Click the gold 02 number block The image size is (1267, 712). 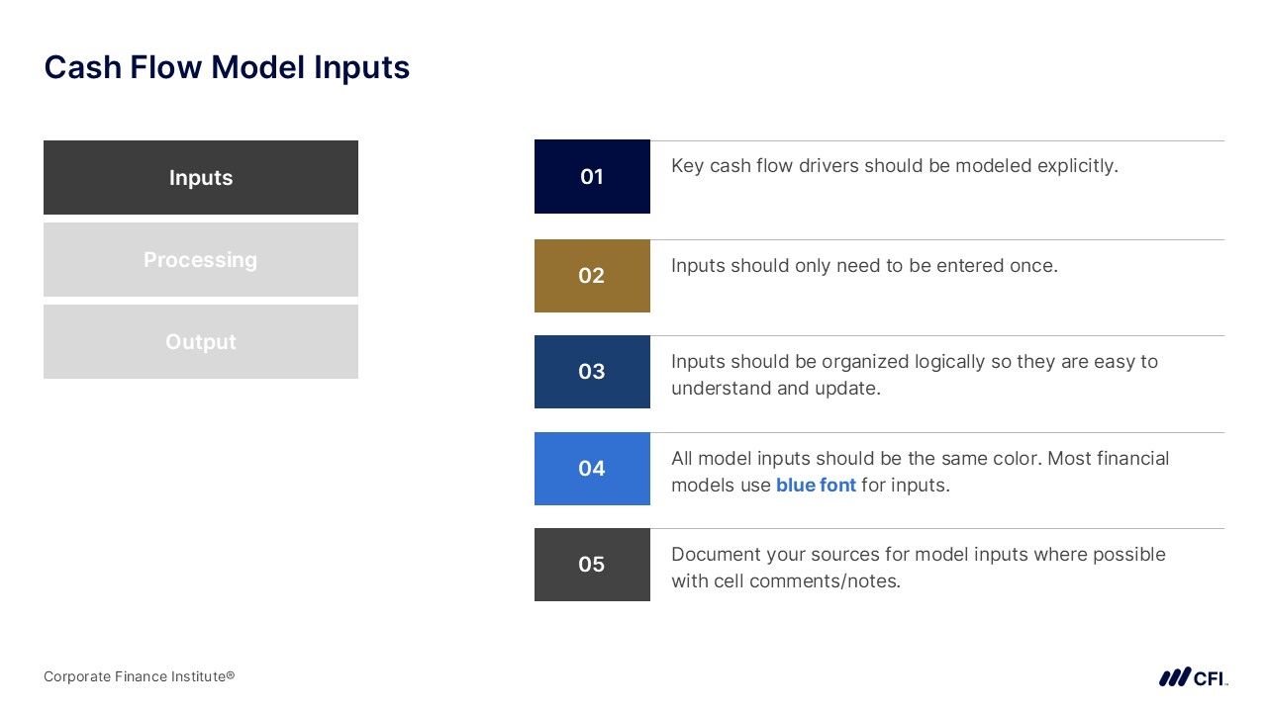[592, 276]
